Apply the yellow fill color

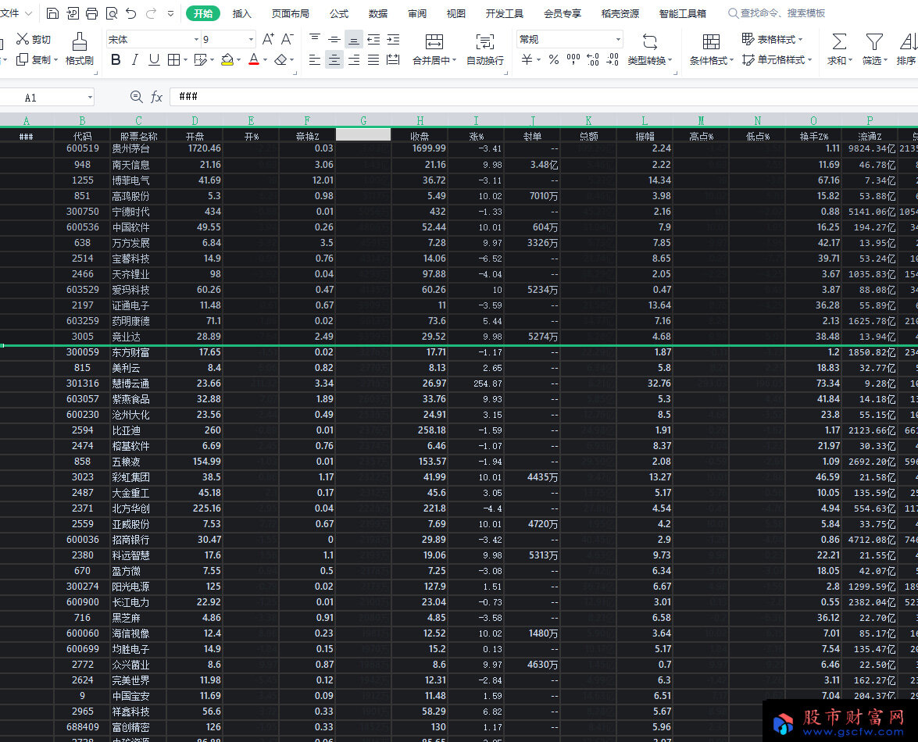coord(227,59)
